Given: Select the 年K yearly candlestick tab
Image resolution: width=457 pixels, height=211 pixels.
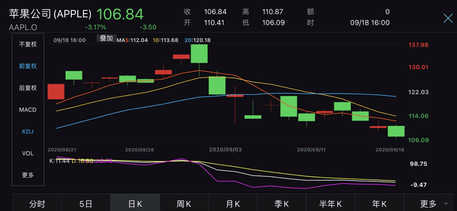Looking at the screenshot, I should 380,204.
